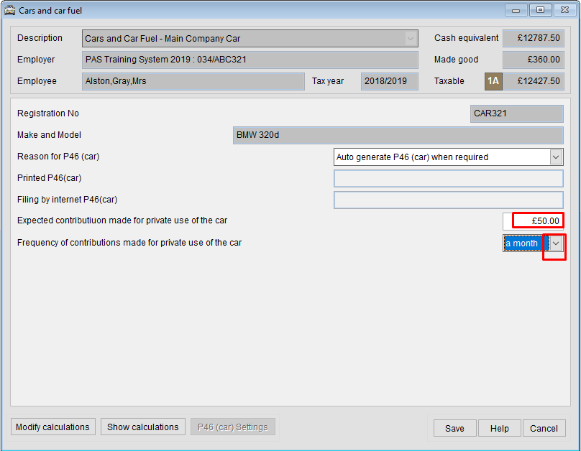Image resolution: width=581 pixels, height=451 pixels.
Task: Click the P46 (car) Settings button
Action: click(x=232, y=426)
